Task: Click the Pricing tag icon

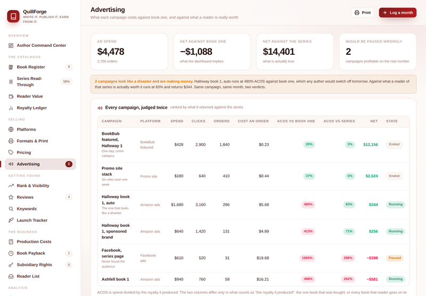Action: (x=11, y=152)
